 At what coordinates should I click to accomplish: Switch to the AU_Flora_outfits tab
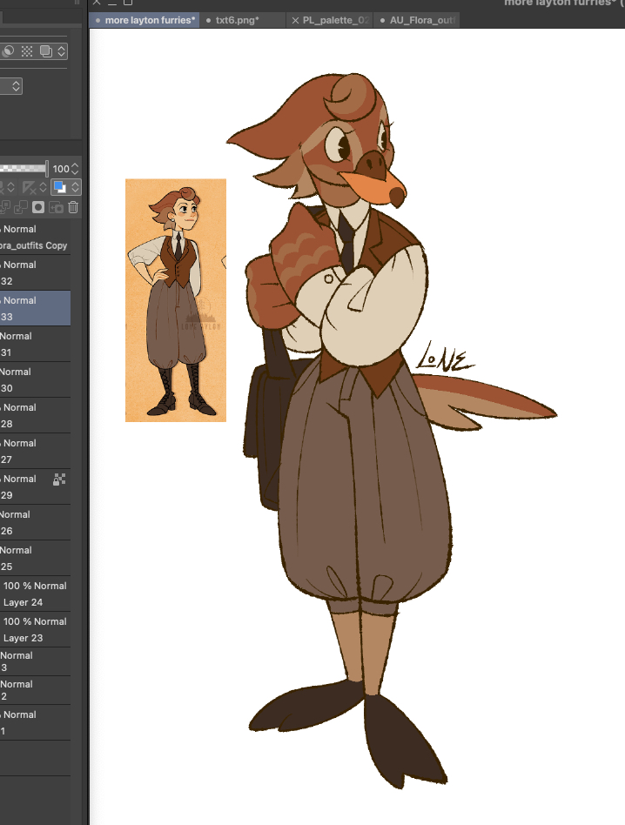coord(421,20)
